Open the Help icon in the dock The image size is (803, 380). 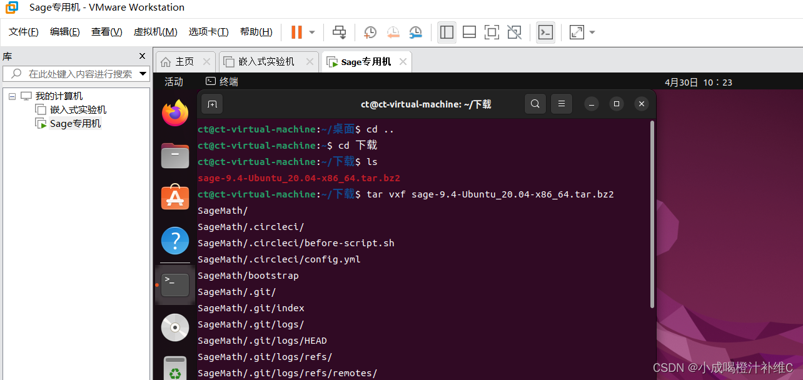pos(175,241)
